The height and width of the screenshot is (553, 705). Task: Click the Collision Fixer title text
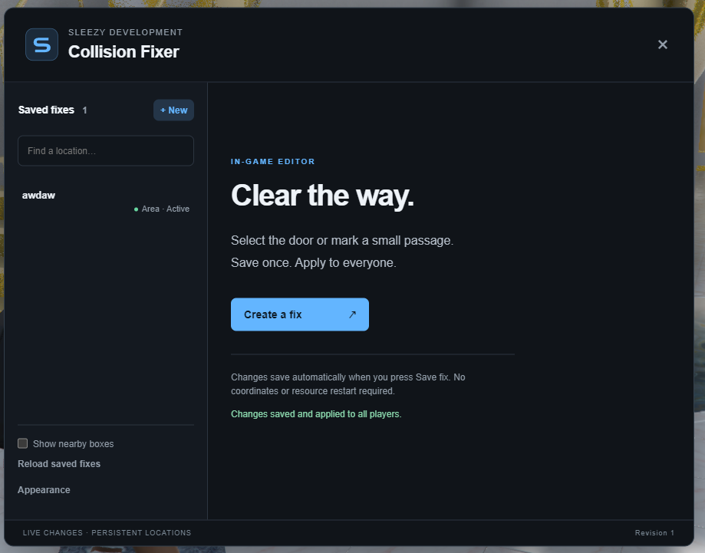click(x=124, y=51)
